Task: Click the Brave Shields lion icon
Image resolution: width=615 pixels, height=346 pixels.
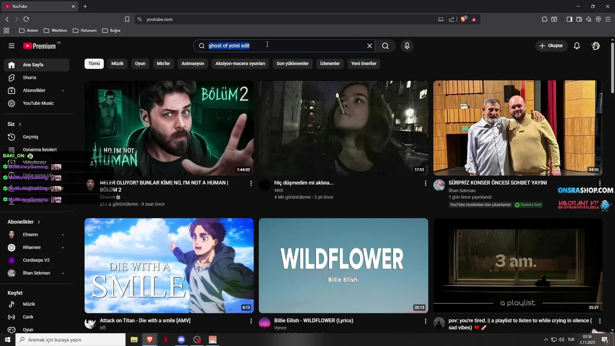Action: tap(464, 19)
